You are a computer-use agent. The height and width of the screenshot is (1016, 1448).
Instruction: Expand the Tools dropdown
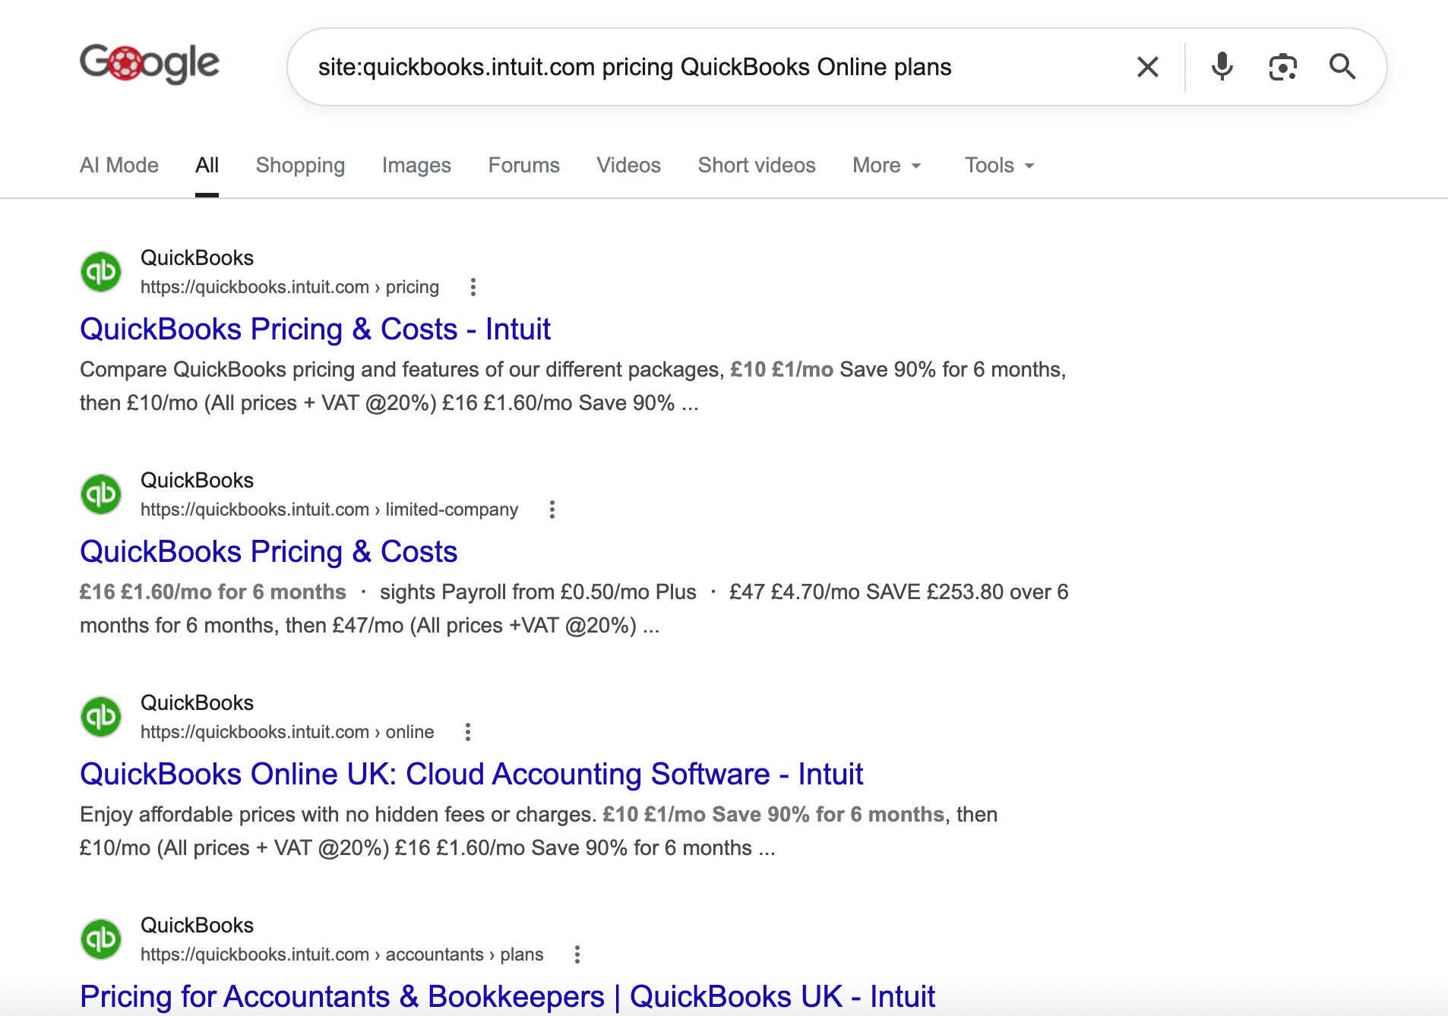(x=999, y=165)
